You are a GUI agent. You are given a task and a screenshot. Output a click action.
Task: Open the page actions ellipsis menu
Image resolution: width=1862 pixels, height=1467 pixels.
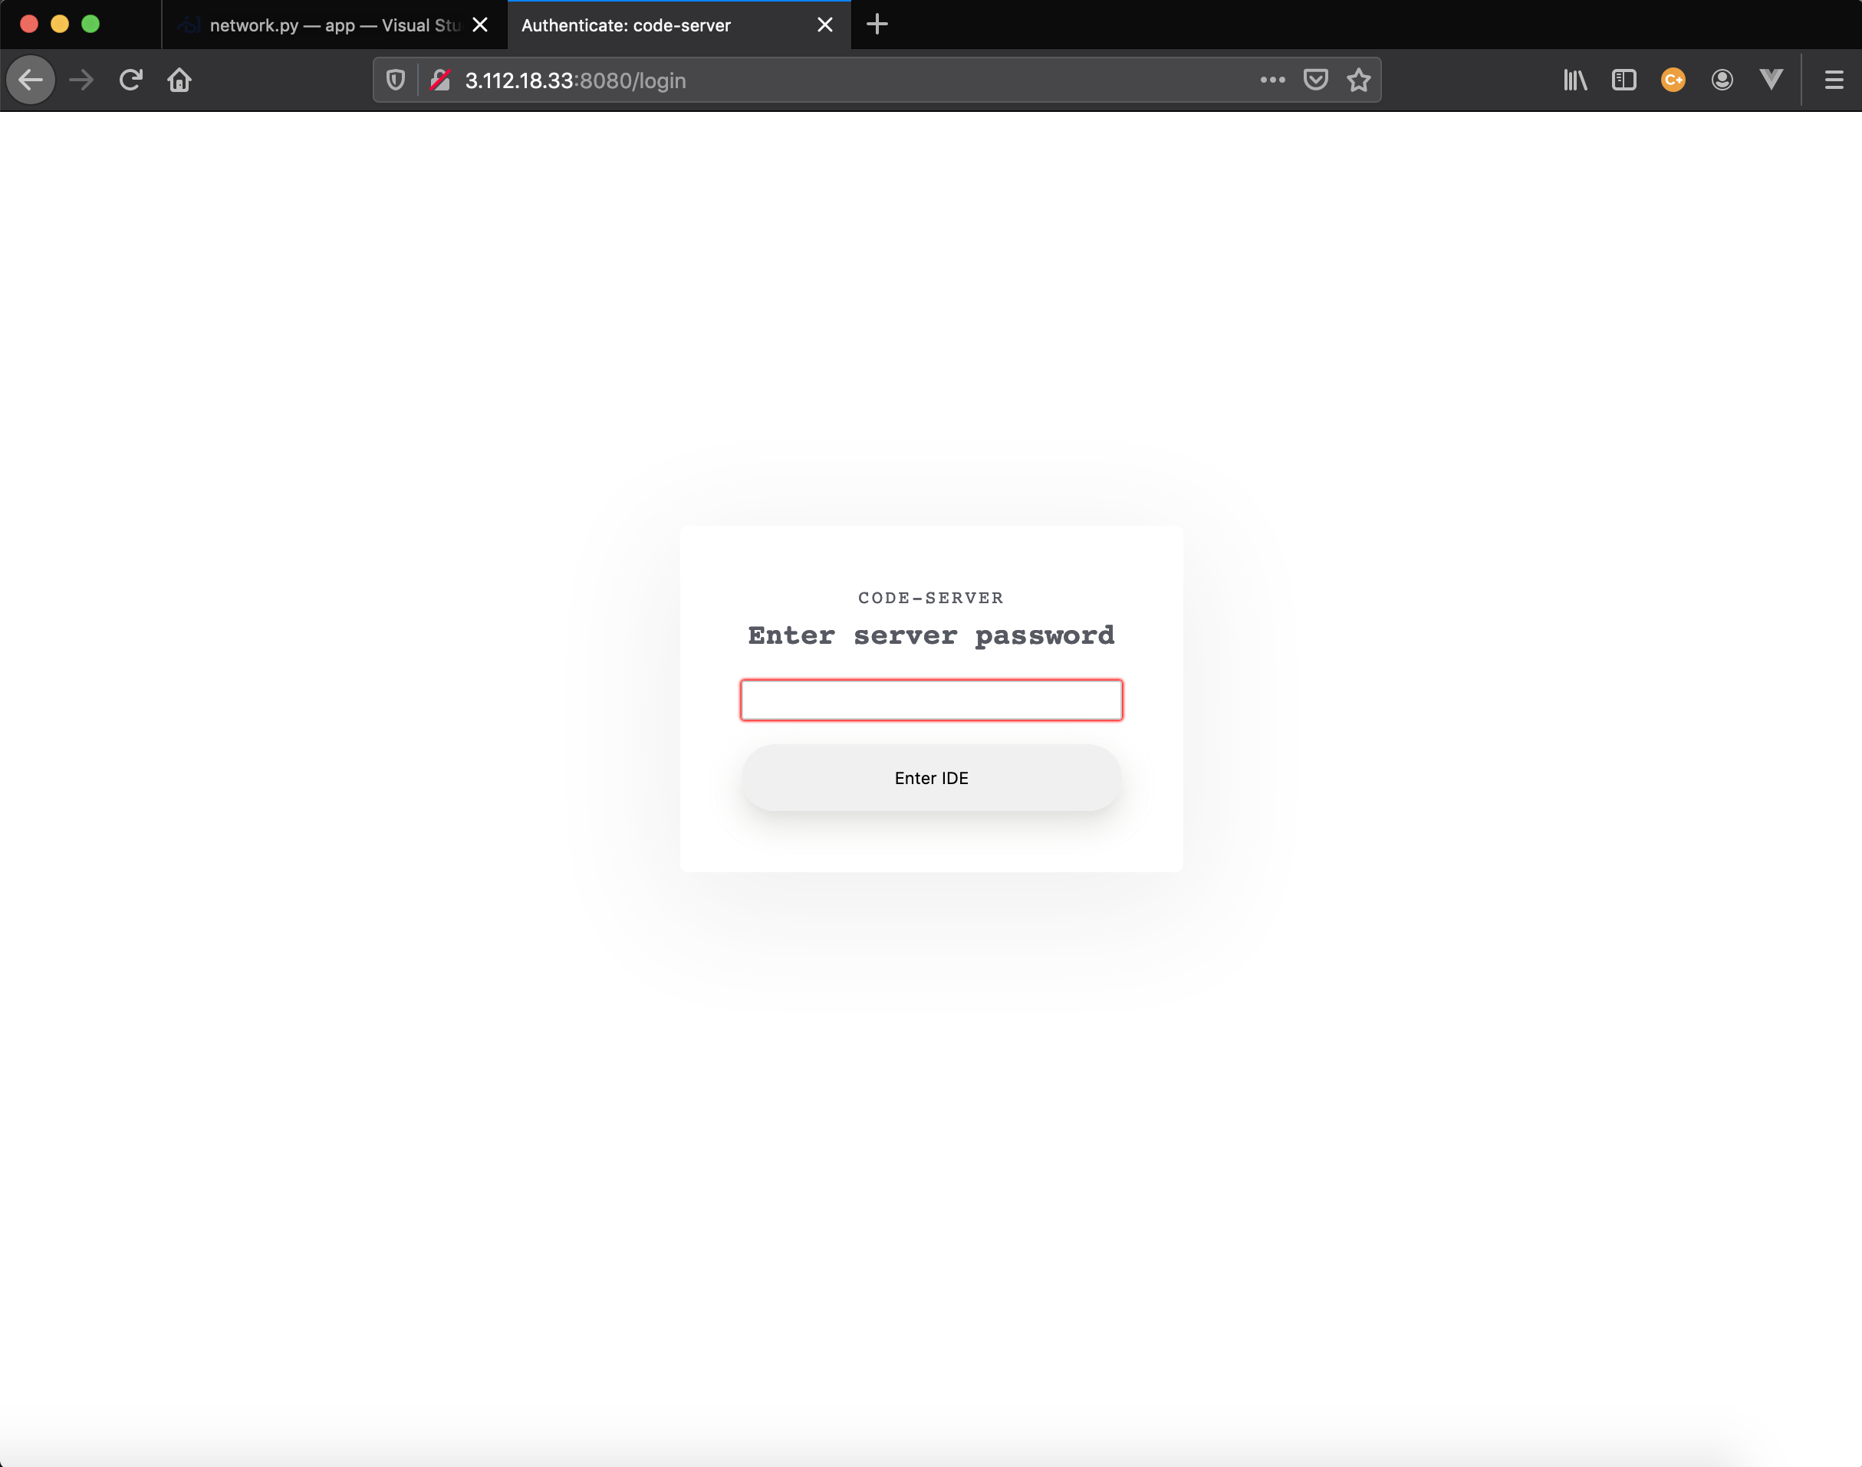(1271, 80)
